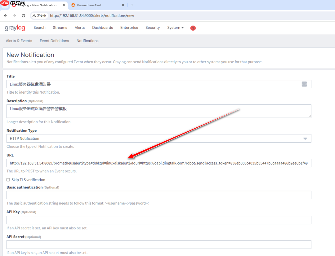Viewport: 335px width, 256px height.
Task: Close the PrometheusAlert browser tab
Action: pos(123,5)
